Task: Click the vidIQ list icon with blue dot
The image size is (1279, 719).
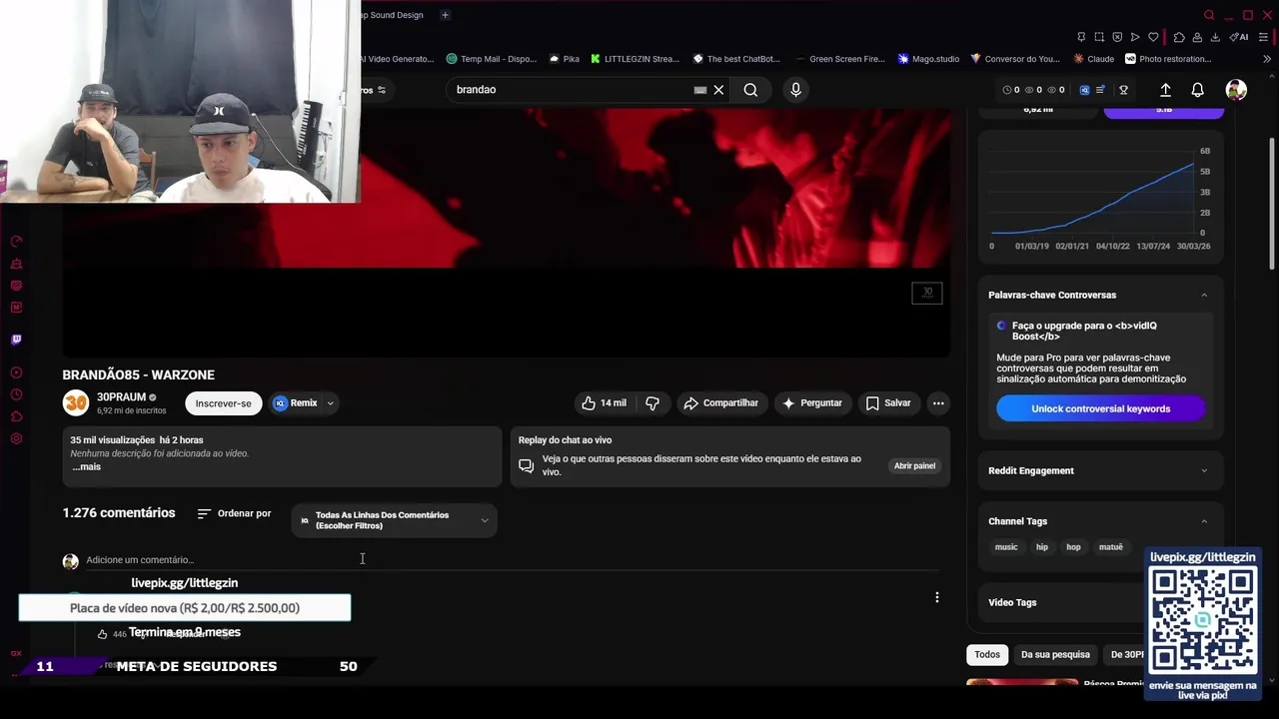Action: pyautogui.click(x=1101, y=90)
